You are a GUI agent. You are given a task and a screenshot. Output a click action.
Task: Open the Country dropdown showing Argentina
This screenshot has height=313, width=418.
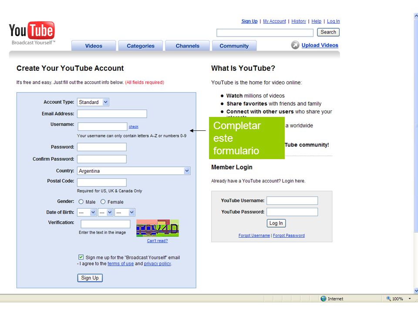pos(134,171)
